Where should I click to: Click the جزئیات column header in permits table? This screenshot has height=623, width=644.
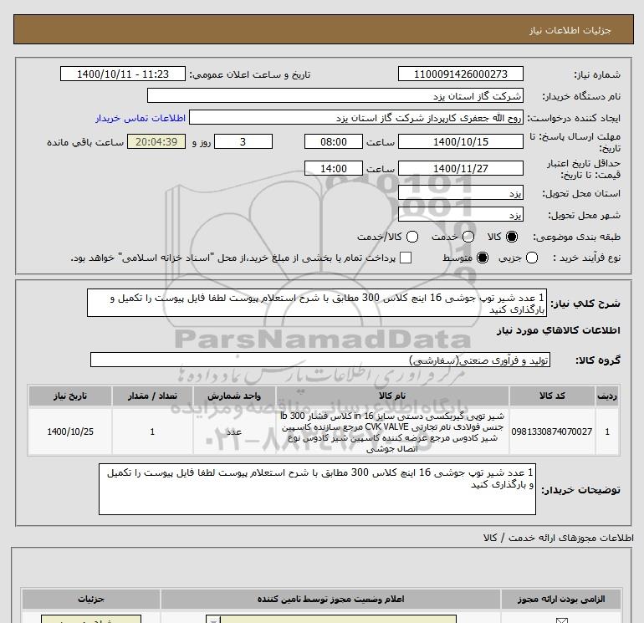click(x=91, y=600)
